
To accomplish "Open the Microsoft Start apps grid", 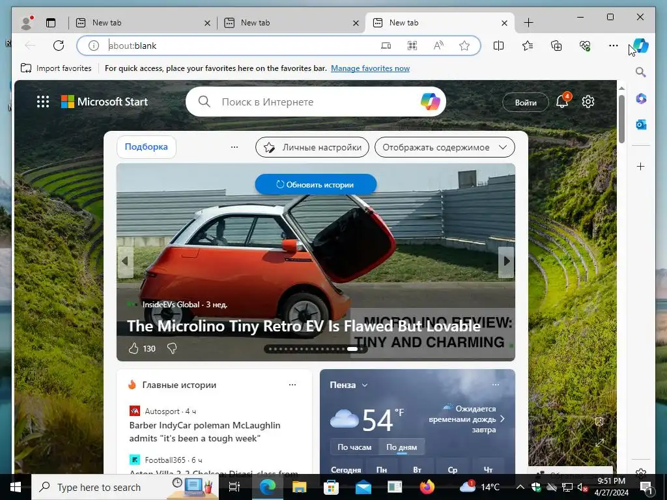I will point(43,102).
